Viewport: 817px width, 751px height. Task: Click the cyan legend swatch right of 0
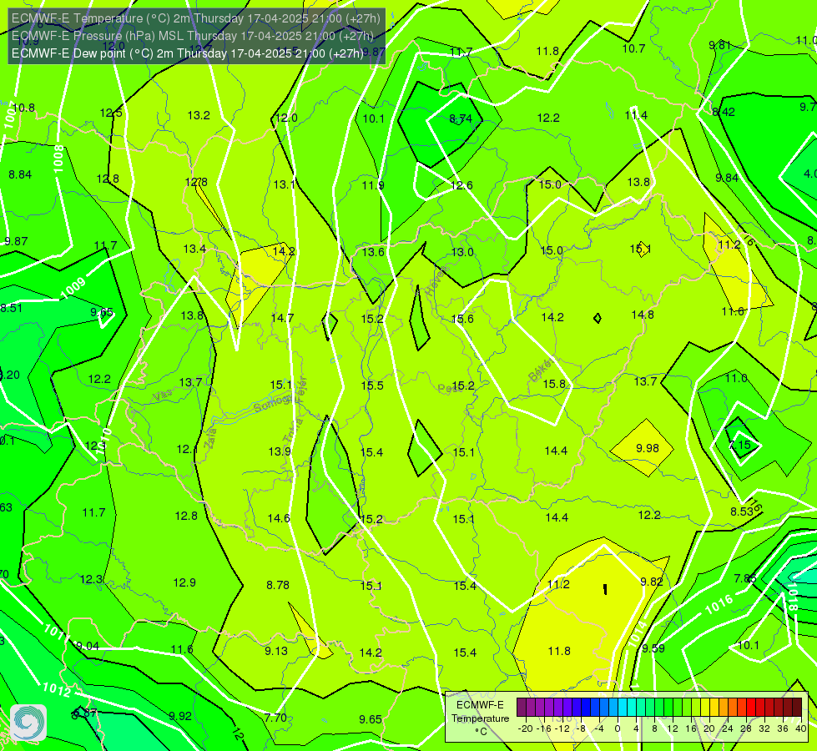(623, 708)
